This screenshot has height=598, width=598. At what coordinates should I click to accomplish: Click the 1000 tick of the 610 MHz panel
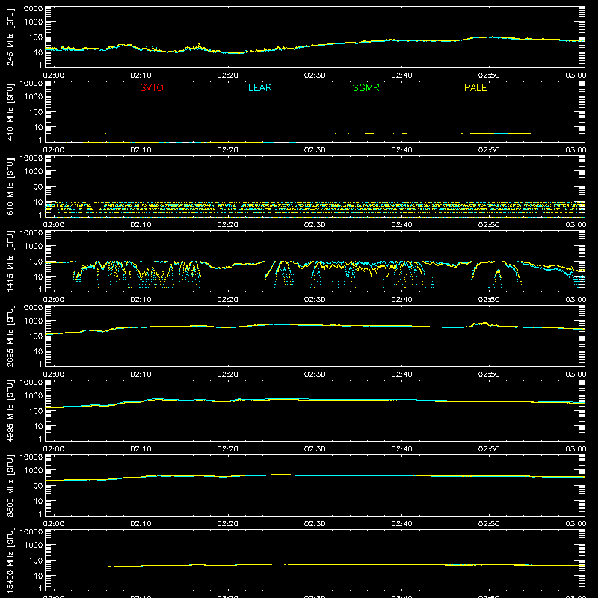[x=34, y=172]
